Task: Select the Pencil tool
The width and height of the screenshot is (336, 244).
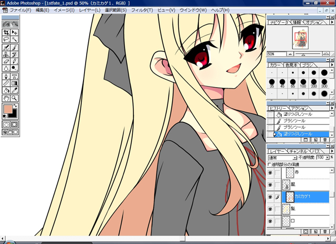Action: [14, 61]
